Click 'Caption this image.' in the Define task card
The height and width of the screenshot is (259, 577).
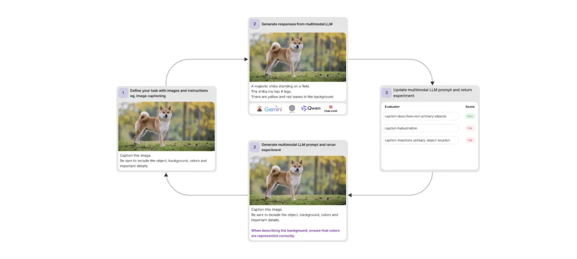pos(135,156)
